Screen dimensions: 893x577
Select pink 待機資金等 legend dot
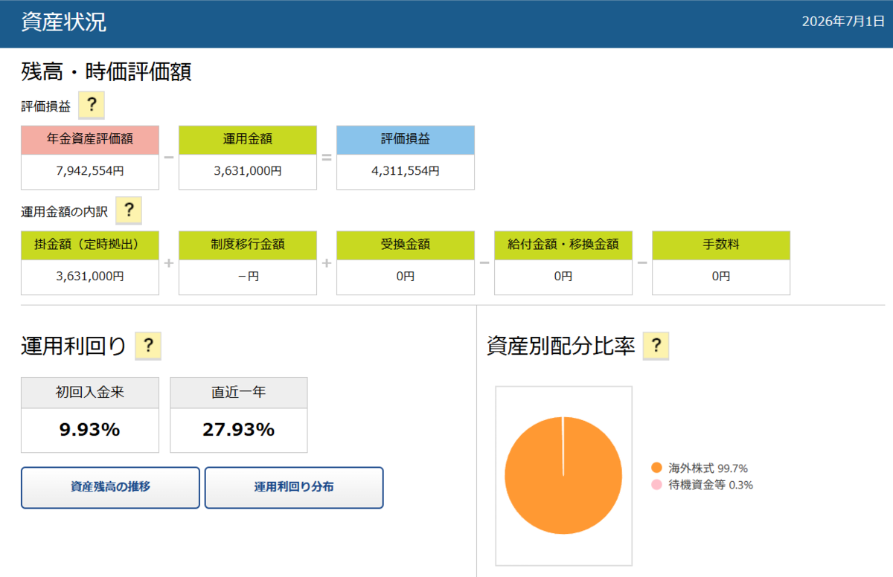pyautogui.click(x=656, y=485)
